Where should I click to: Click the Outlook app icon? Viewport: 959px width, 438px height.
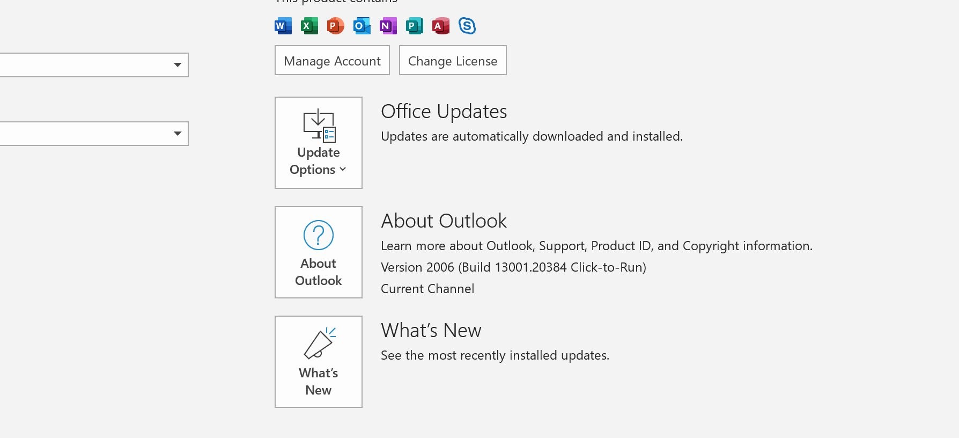(x=362, y=26)
